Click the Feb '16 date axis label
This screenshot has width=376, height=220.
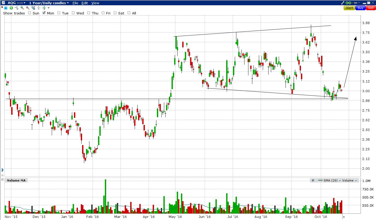pos(93,217)
